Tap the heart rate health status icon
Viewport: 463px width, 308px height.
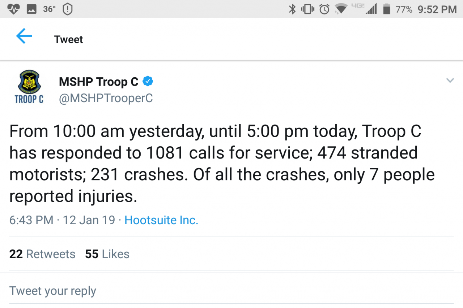(13, 9)
